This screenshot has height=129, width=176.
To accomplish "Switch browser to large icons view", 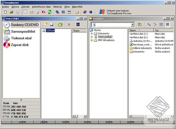I will (149, 24).
